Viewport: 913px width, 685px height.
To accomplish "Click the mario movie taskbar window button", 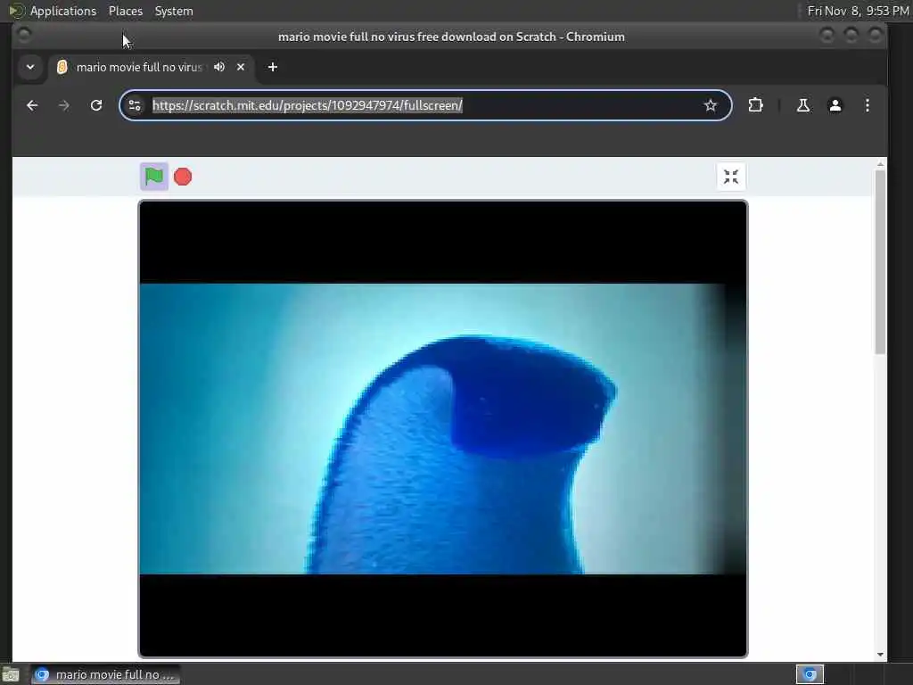I will [105, 674].
